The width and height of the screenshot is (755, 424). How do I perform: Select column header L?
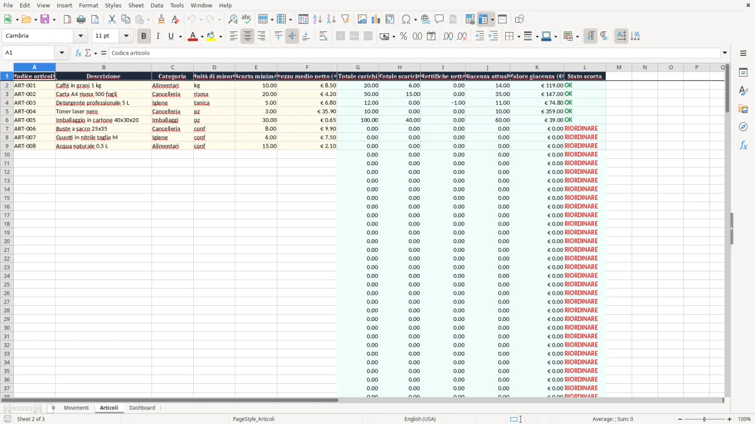tap(584, 67)
